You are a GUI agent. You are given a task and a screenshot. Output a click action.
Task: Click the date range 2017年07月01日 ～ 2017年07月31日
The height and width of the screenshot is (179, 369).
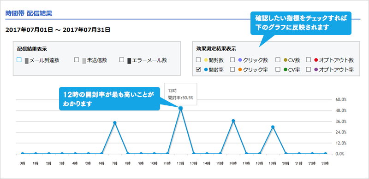click(x=58, y=30)
